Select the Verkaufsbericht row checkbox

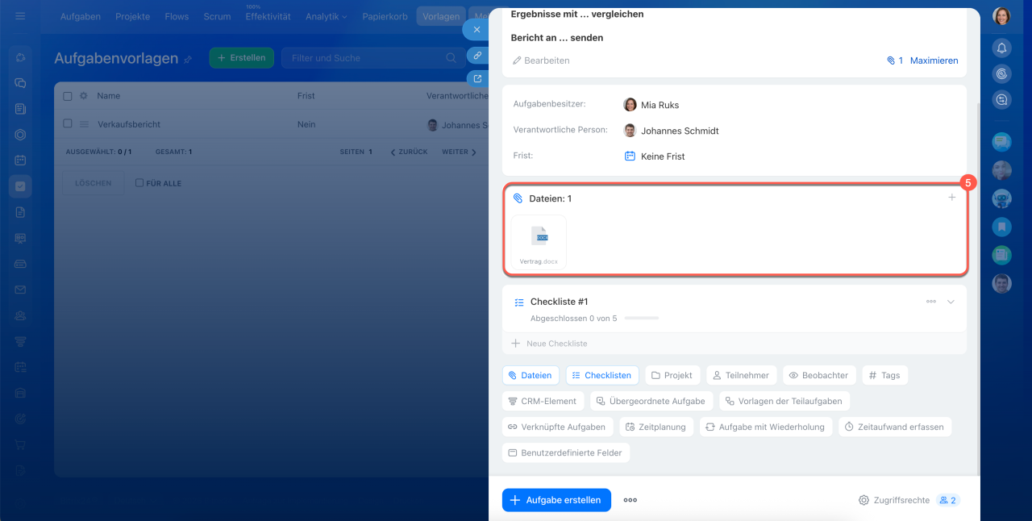(x=68, y=124)
